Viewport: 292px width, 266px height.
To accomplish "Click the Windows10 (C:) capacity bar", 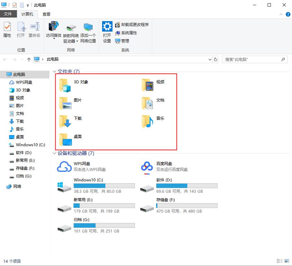I will [104, 185].
